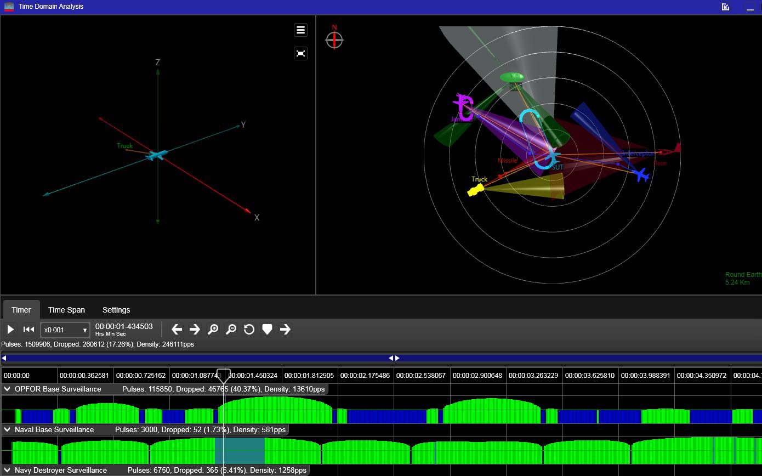This screenshot has height=476, width=762.
Task: Open the hamburger menu in 3D view
Action: 300,30
